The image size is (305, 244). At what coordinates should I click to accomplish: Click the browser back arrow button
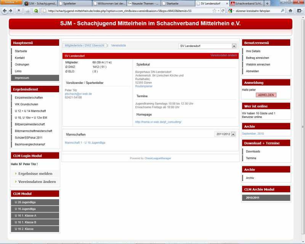(5, 11)
